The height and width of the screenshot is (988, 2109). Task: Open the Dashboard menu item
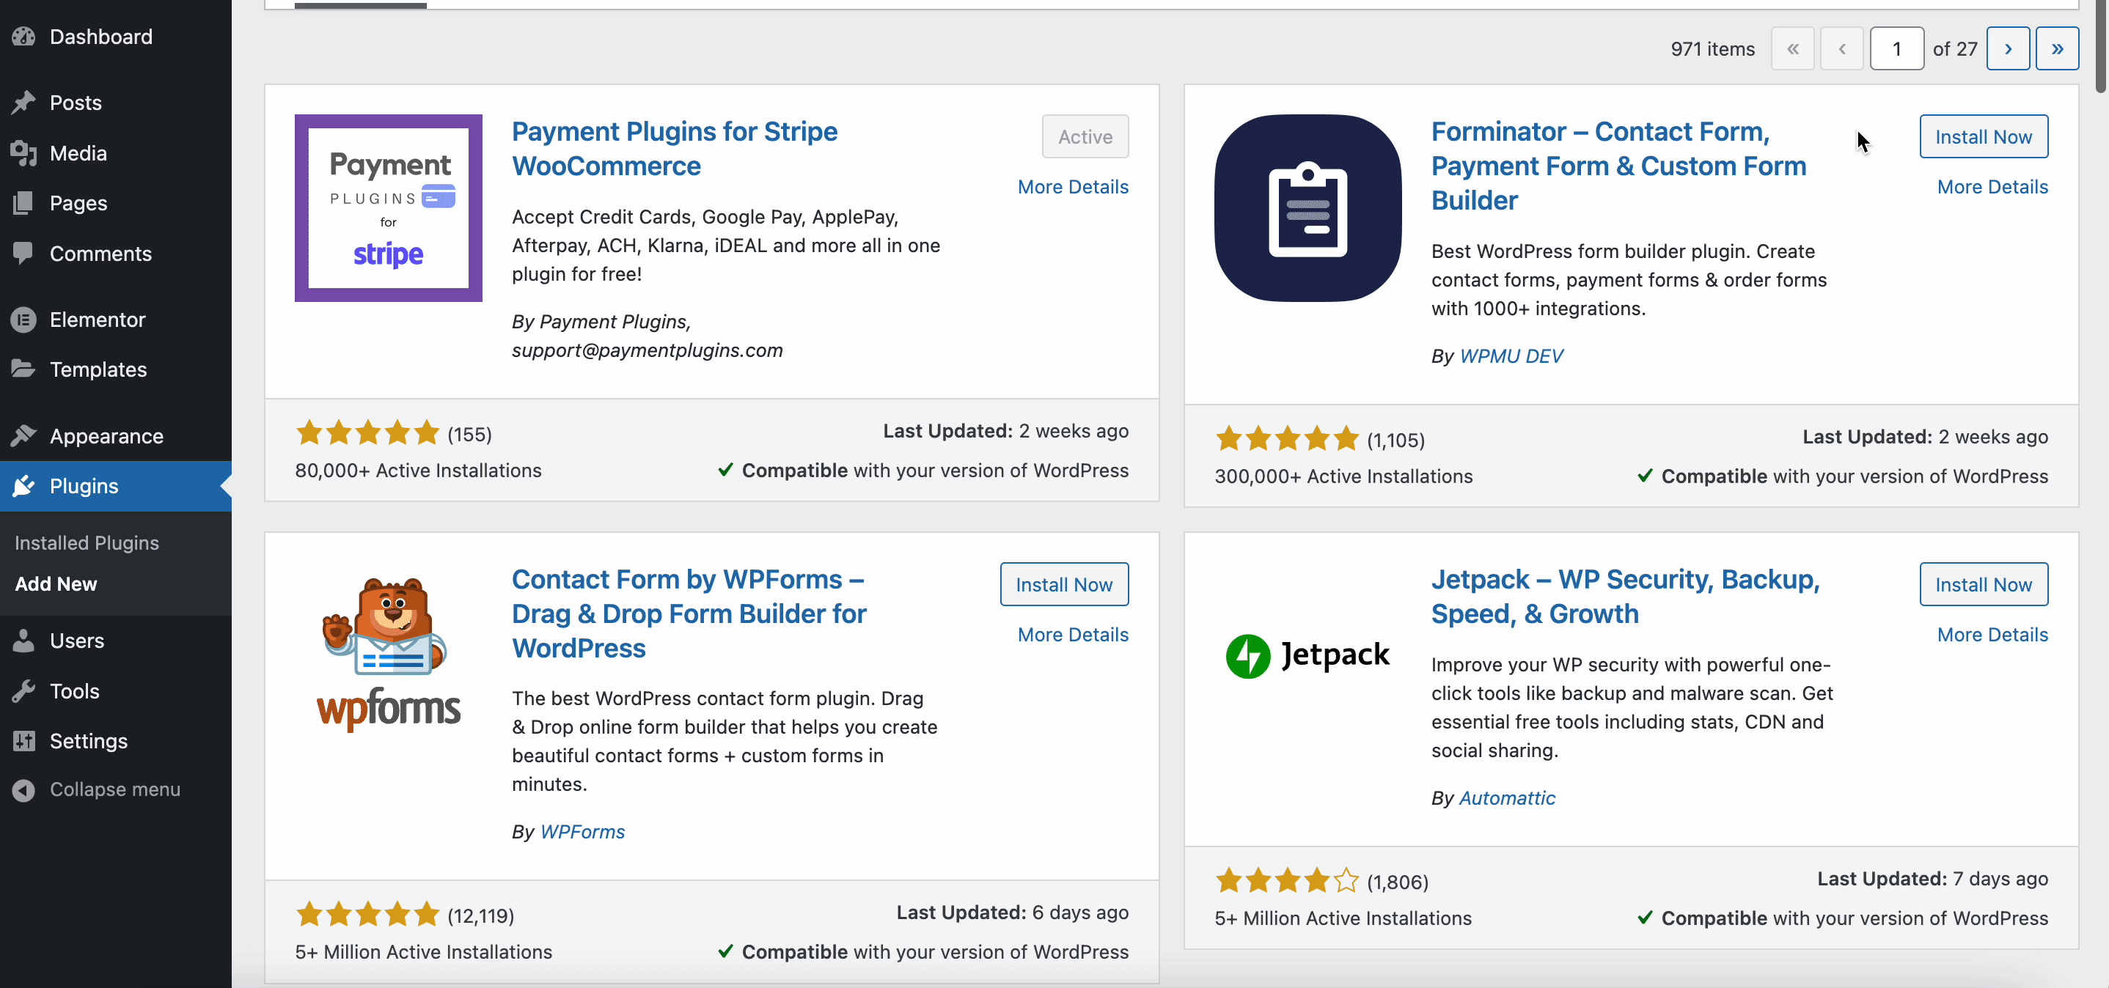coord(100,37)
